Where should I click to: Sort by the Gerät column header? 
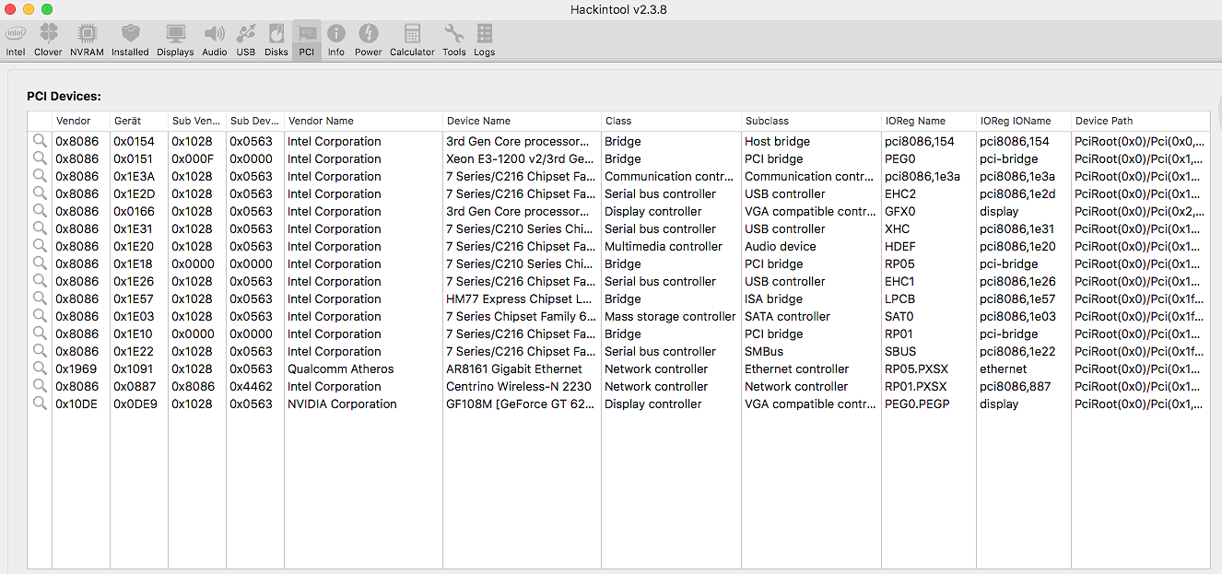[x=139, y=121]
